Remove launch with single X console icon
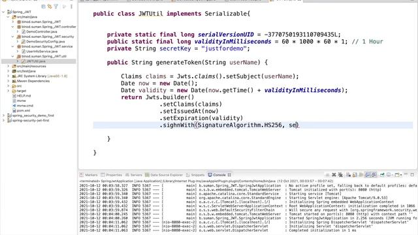 334,175
